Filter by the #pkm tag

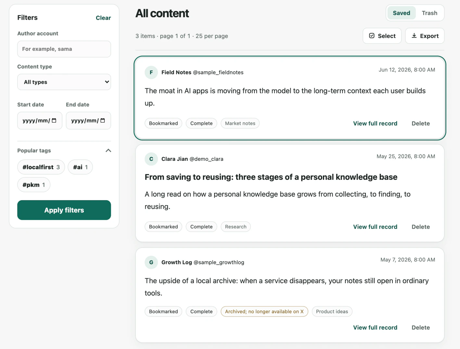(34, 185)
